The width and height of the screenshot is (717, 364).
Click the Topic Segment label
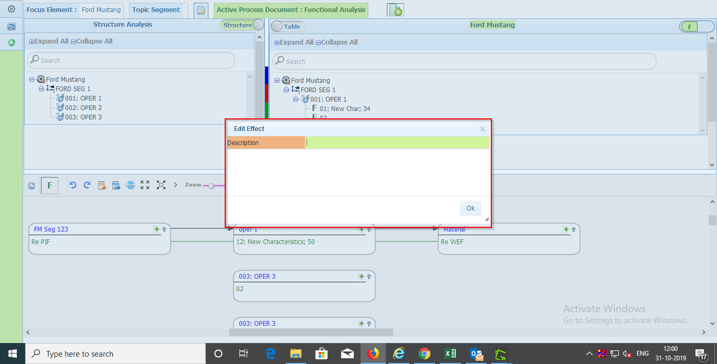pos(156,10)
